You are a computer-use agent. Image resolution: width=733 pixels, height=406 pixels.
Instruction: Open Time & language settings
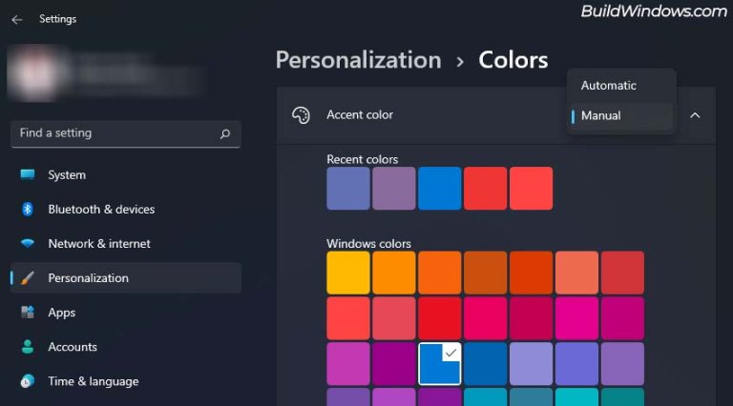click(x=125, y=381)
